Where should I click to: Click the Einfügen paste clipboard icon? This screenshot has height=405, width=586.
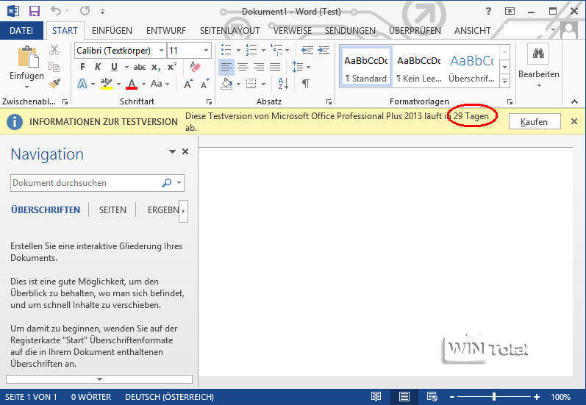[28, 57]
